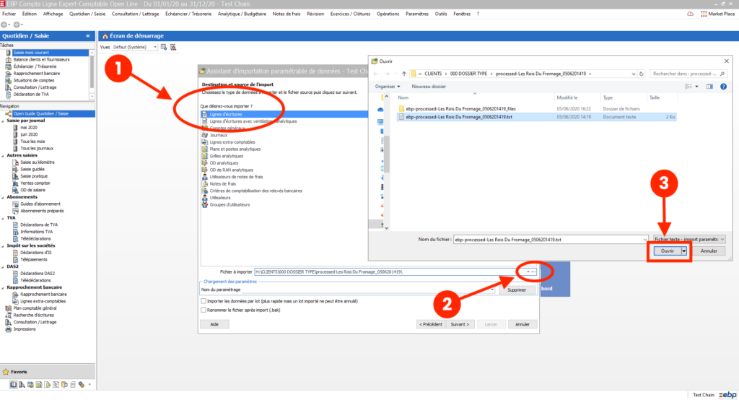Open Déclarations de TVA tree item
The width and height of the screenshot is (739, 400).
coord(39,225)
